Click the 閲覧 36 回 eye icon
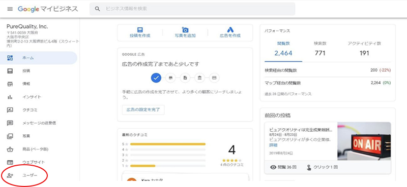This screenshot has width=407, height=187. (x=273, y=167)
